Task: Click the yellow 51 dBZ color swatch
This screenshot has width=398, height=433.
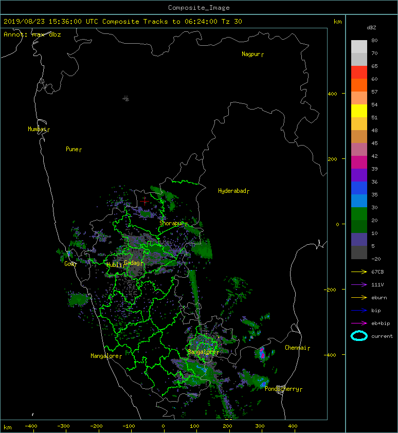Action: (359, 111)
